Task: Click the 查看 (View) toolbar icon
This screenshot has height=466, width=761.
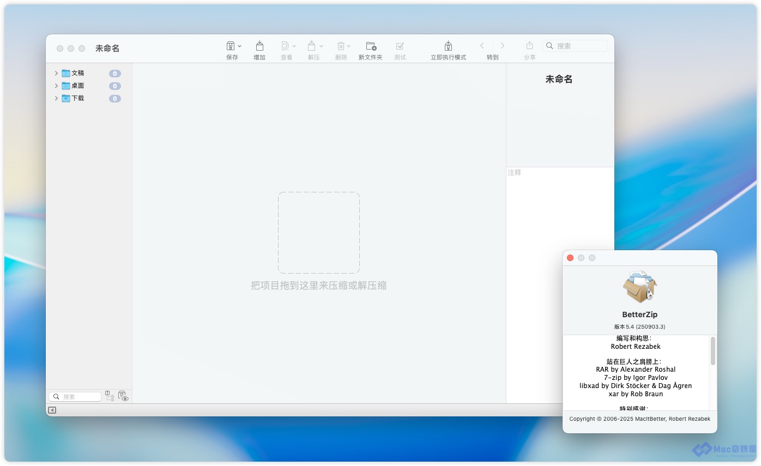Action: pos(285,46)
